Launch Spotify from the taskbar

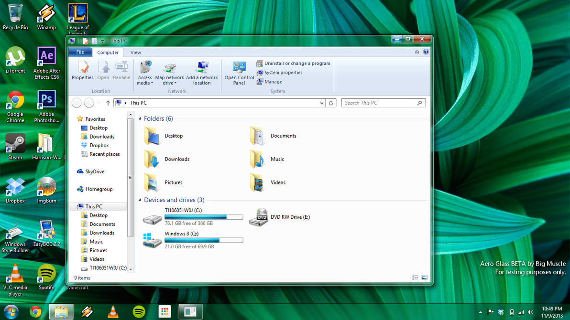tap(139, 311)
